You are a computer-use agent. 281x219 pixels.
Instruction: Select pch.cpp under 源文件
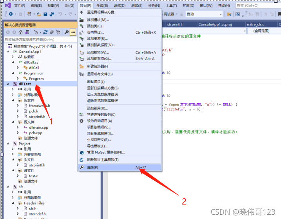36,133
